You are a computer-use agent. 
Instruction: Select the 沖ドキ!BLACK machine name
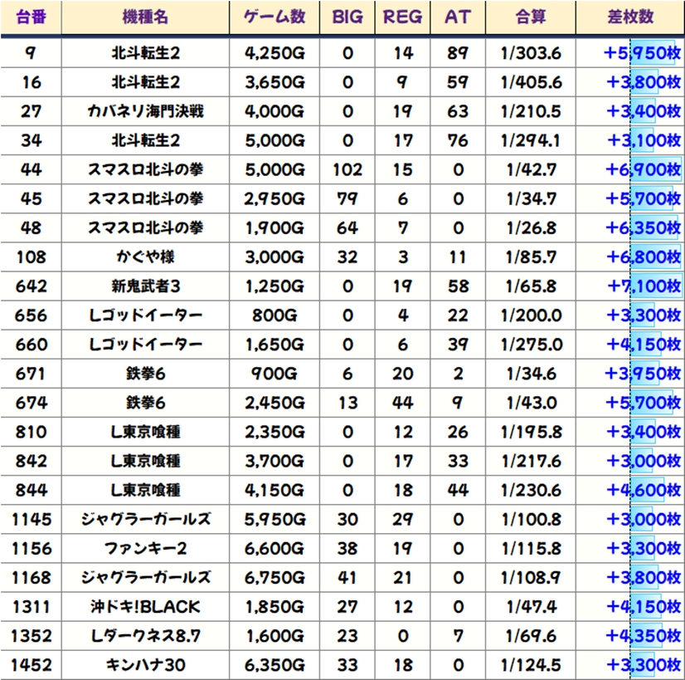145,606
